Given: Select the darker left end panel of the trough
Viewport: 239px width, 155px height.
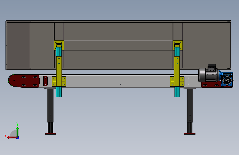Looking at the screenshot, I should pyautogui.click(x=18, y=45).
